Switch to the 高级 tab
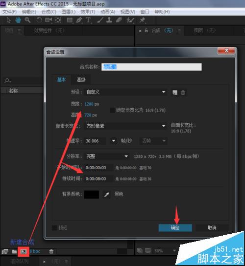The width and height of the screenshot is (245, 266). pyautogui.click(x=81, y=79)
